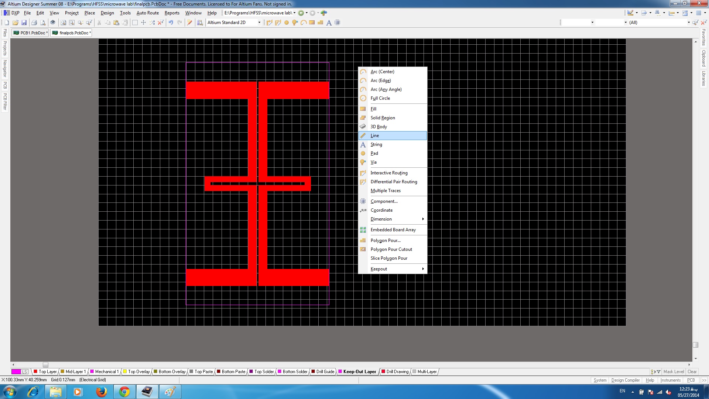The image size is (709, 399).
Task: Click the Save document toolbar icon
Action: (24, 23)
